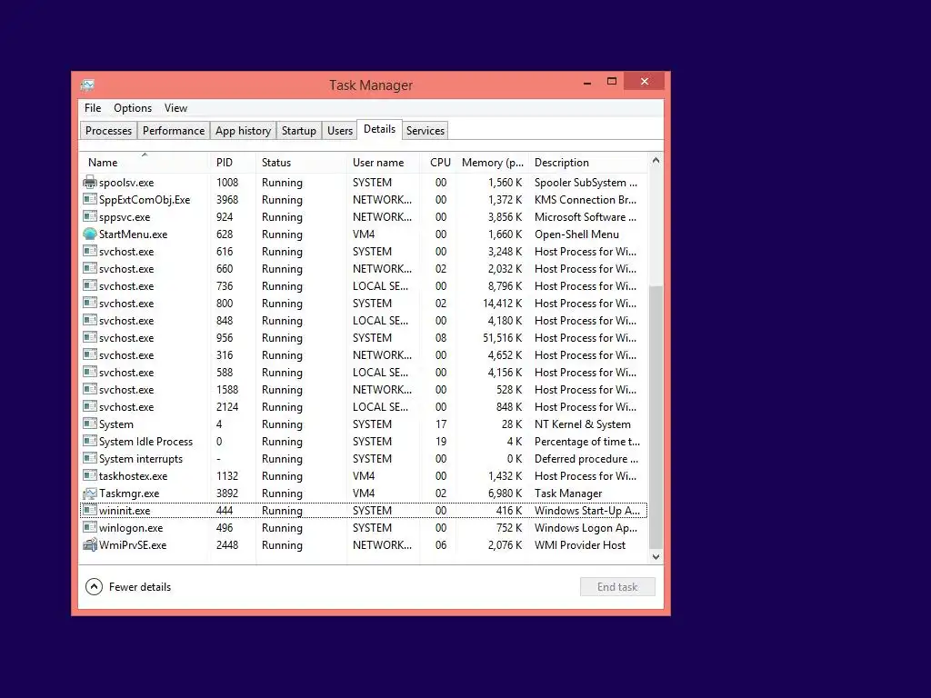Screen dimensions: 931x698
Task: Close the Task Manager window
Action: tap(645, 81)
